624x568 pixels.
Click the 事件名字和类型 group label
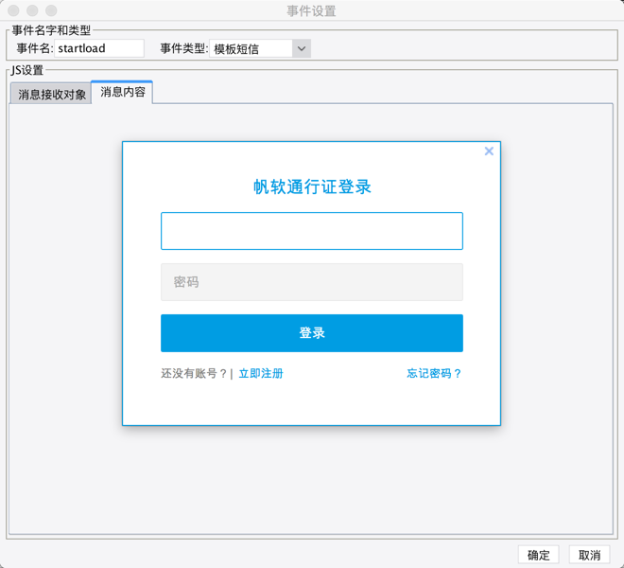point(51,30)
